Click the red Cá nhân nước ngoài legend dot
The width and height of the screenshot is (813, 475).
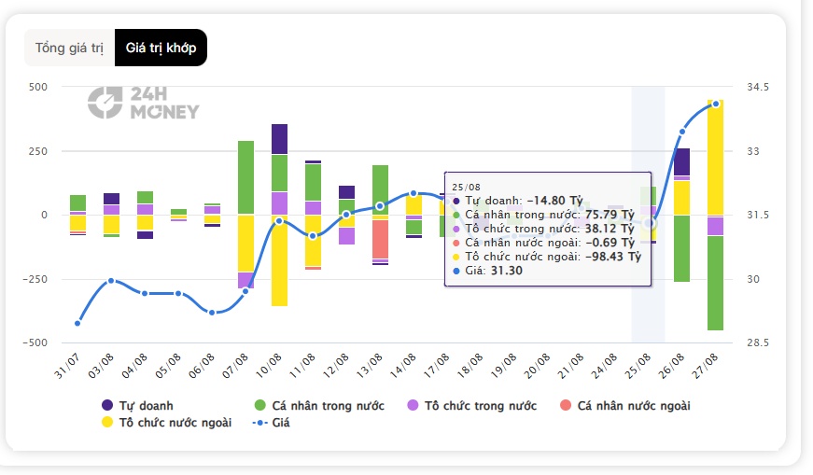click(566, 406)
